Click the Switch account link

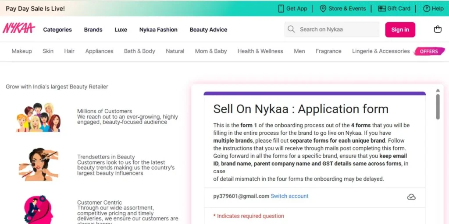point(289,196)
